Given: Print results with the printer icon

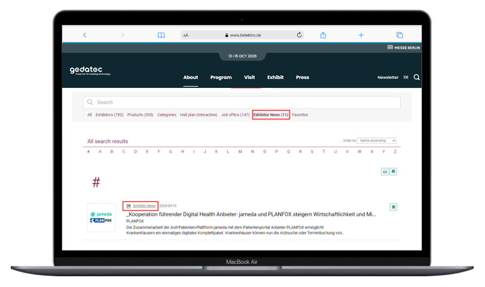Looking at the screenshot, I should (385, 172).
